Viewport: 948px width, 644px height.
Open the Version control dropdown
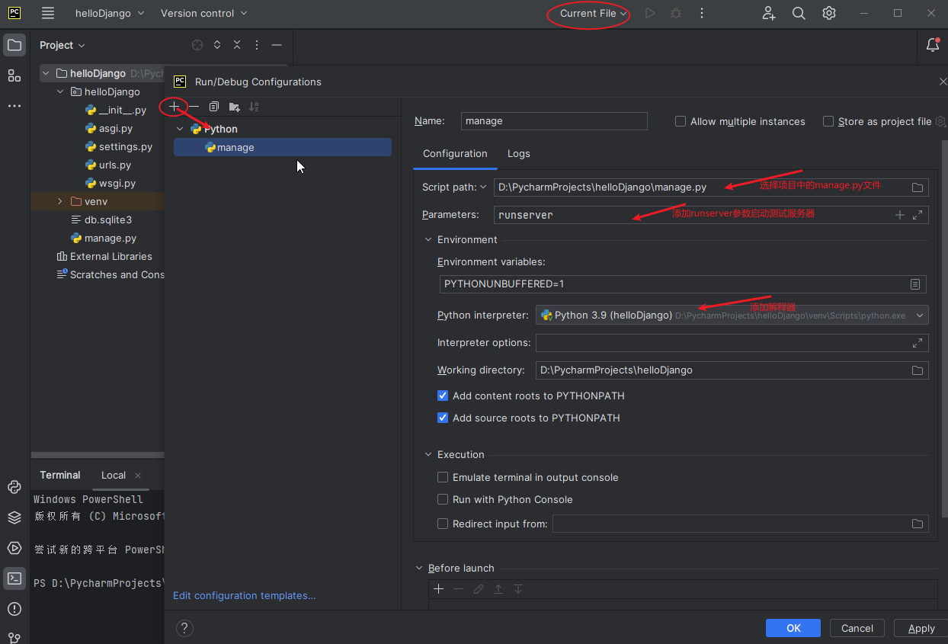[204, 13]
